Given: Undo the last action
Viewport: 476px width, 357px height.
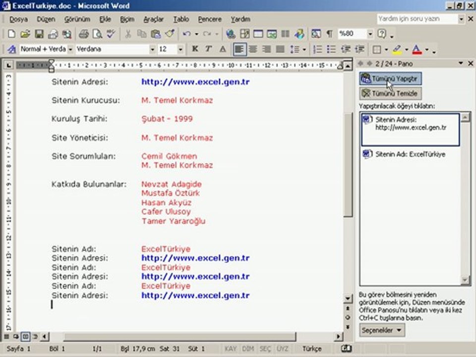Looking at the screenshot, I should pyautogui.click(x=186, y=34).
